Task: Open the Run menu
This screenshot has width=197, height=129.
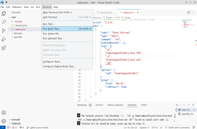Action: click(x=38, y=7)
